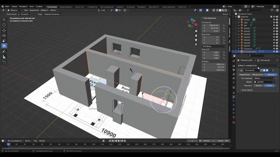Jump to the timeline end frame
This screenshot has height=157, width=280.
125,141
